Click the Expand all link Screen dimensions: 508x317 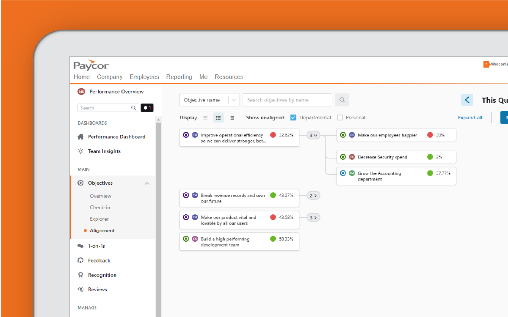pyautogui.click(x=470, y=118)
